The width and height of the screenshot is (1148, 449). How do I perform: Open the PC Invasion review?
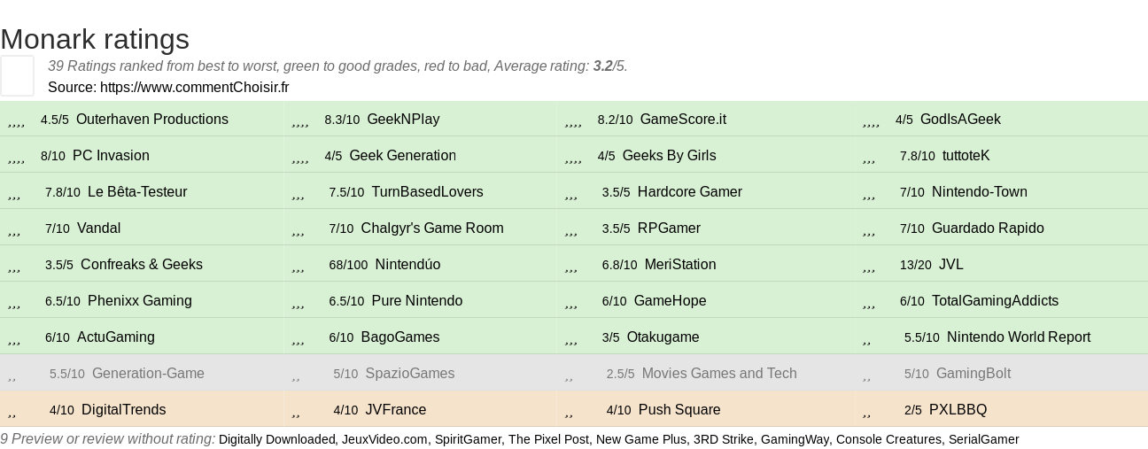(111, 156)
